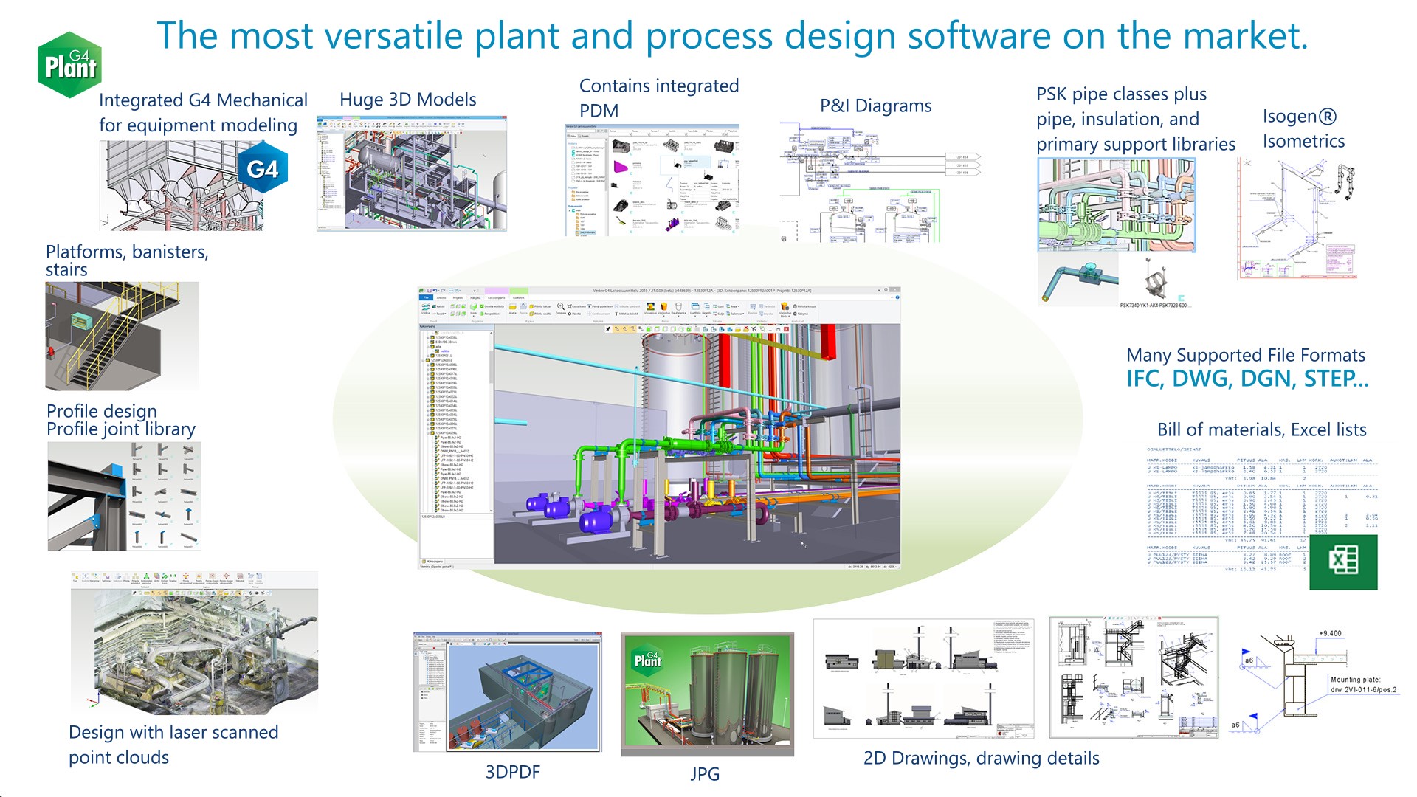
Task: Click the G4 Plant hexagon logo
Action: point(69,65)
